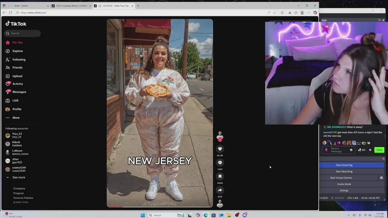Open Kick chat settings gear
This screenshot has height=218, width=388.
point(370,150)
